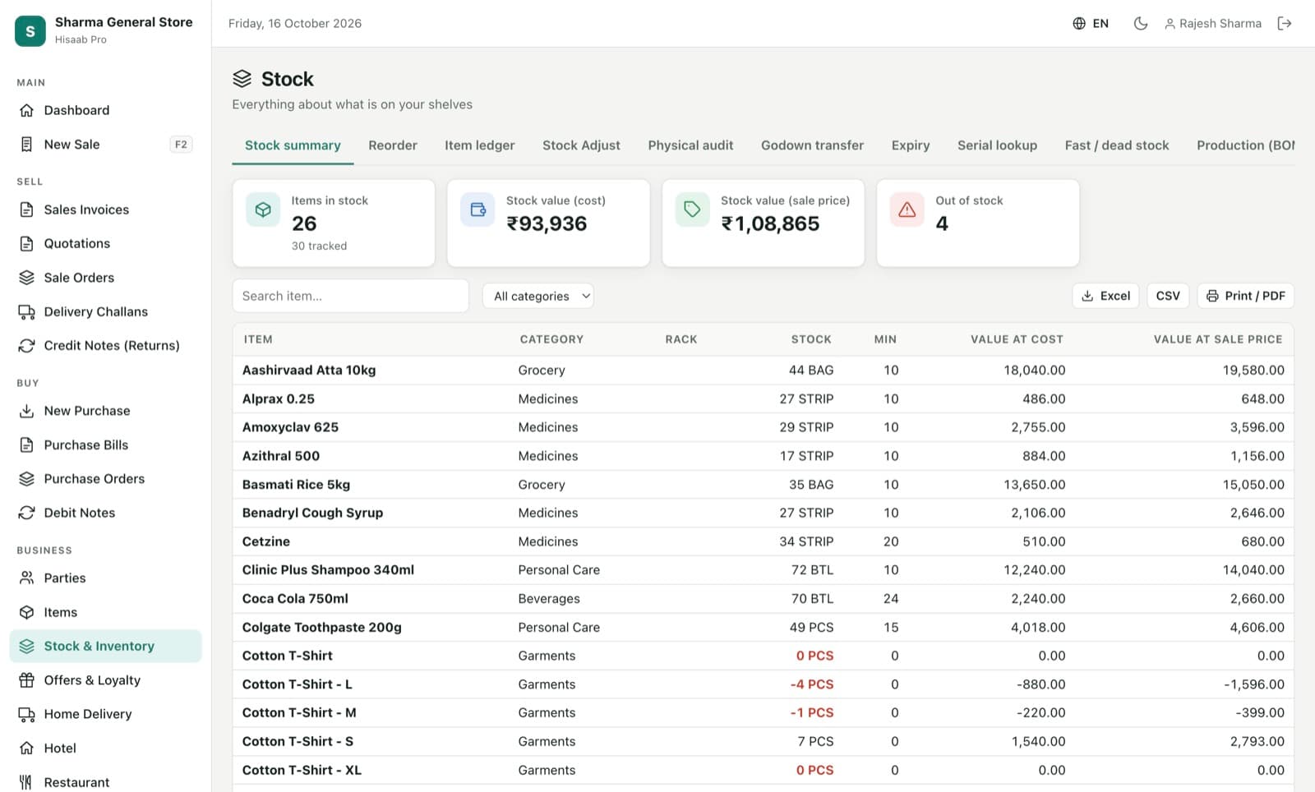Image resolution: width=1315 pixels, height=792 pixels.
Task: Click the STOCK column header
Action: pos(811,338)
